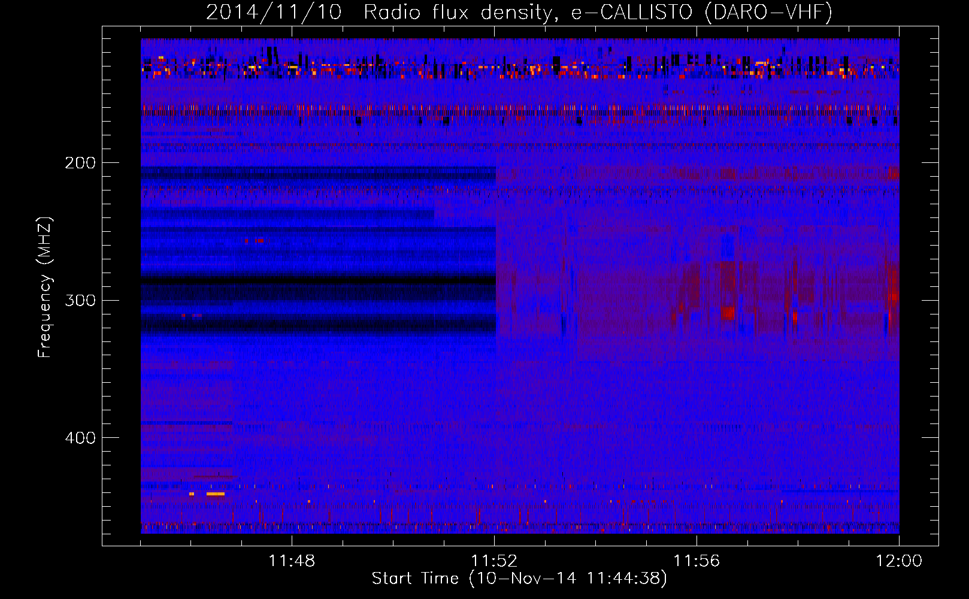The height and width of the screenshot is (599, 969).
Task: Click the '11:52' time tick label
Action: pos(494,561)
